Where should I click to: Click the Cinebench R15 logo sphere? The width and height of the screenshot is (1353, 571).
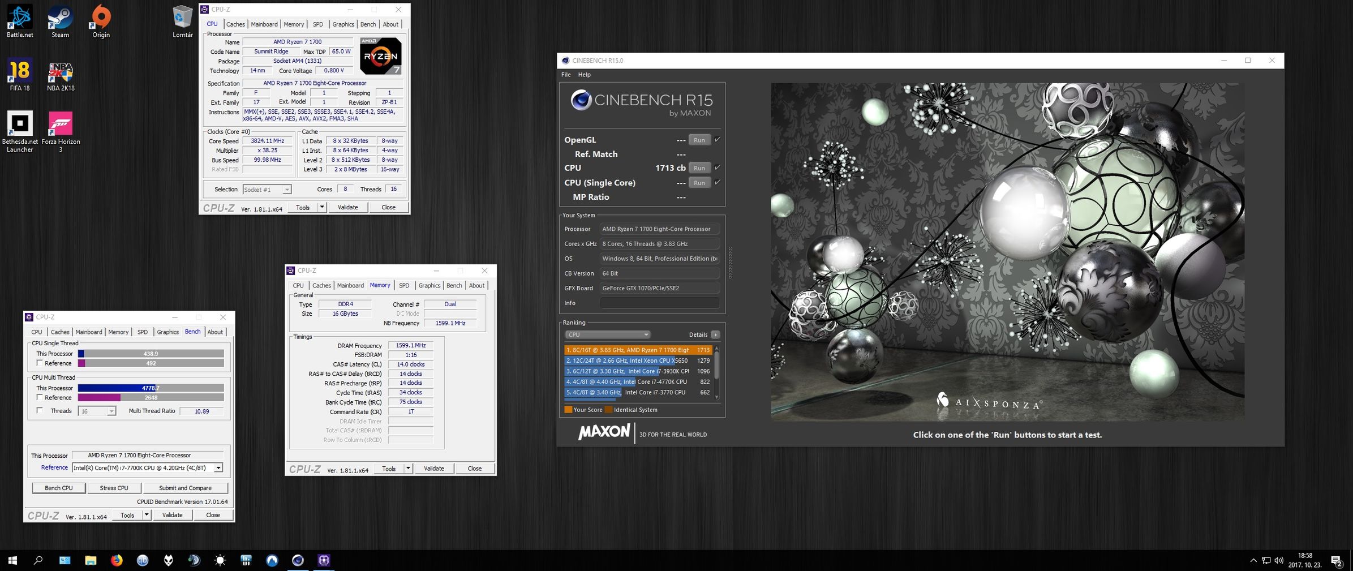click(581, 100)
